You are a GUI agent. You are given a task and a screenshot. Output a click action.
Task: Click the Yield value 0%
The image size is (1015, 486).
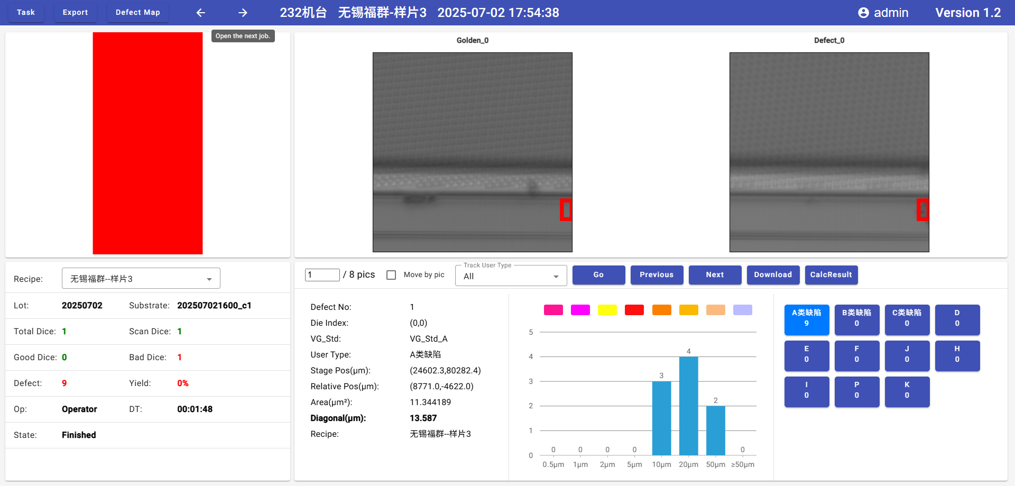(x=183, y=383)
